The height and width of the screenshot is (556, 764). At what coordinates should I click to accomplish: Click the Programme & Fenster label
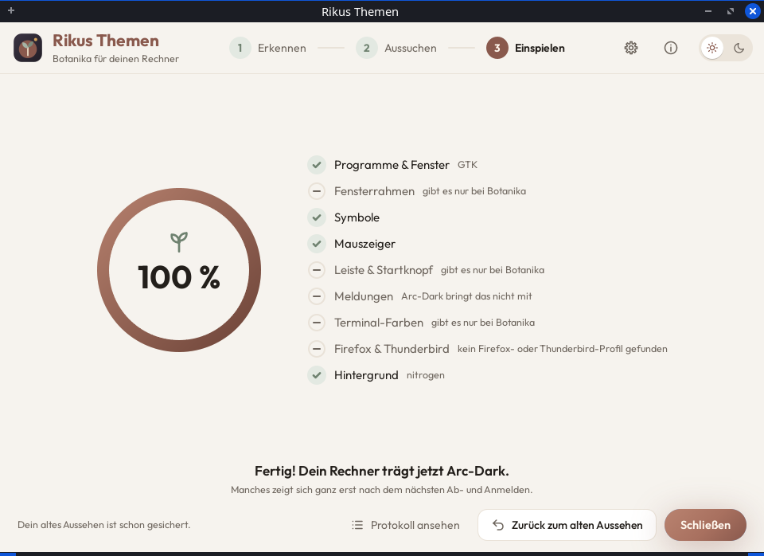392,165
